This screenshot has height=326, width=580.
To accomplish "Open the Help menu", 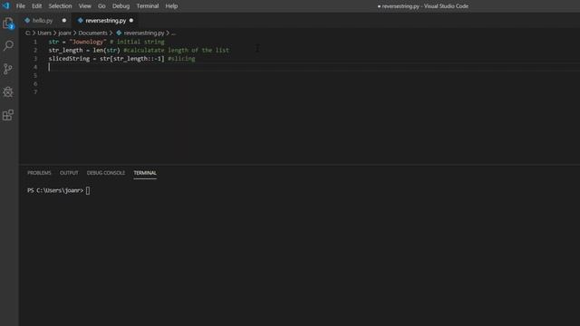I will tap(171, 6).
